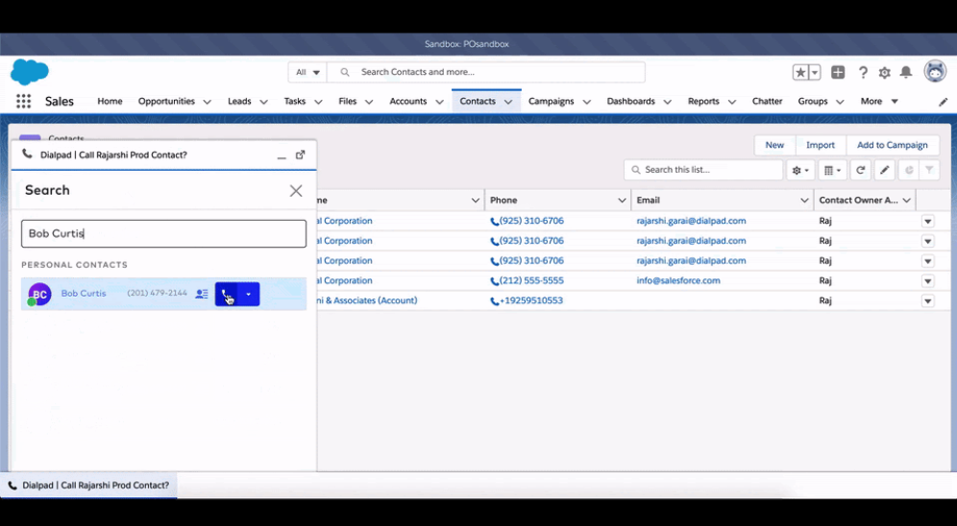Viewport: 957px width, 526px height.
Task: Expand the Accounts tab chevron
Action: [439, 102]
